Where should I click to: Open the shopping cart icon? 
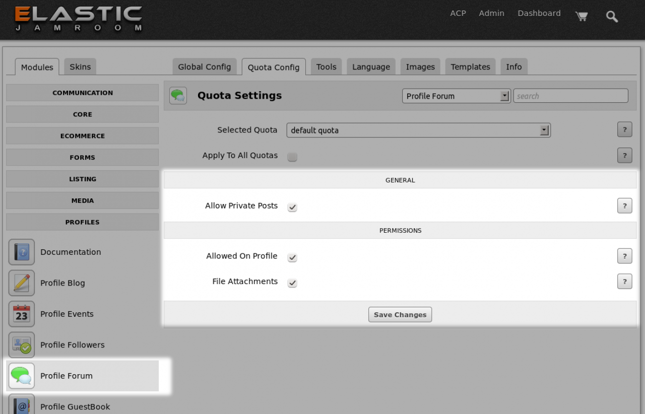click(582, 16)
